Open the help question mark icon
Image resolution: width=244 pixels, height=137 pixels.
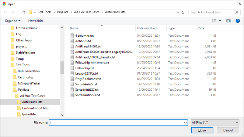238,21
